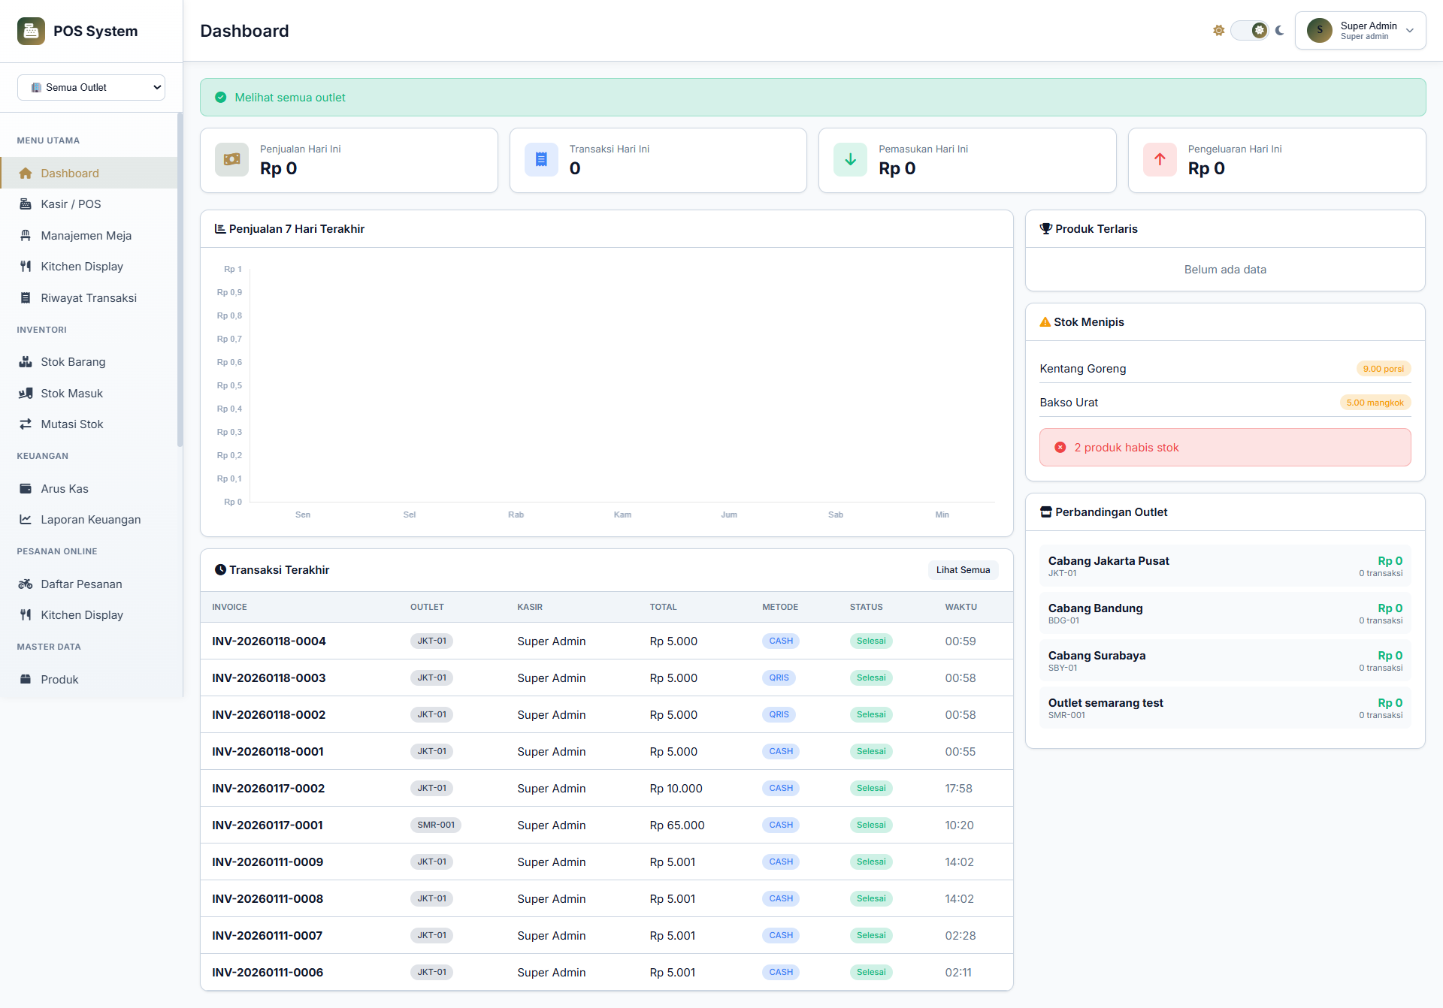Click the 2 produk habis stok alert
This screenshot has width=1443, height=1008.
tap(1224, 447)
